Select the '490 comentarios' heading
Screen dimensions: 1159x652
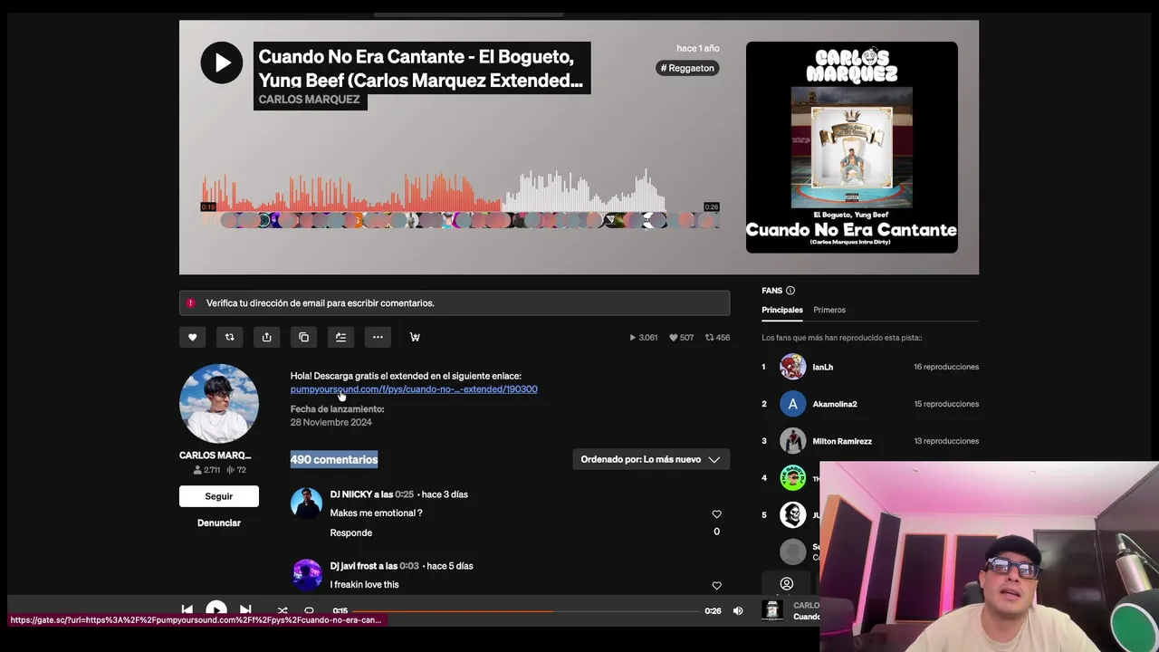[x=334, y=459]
